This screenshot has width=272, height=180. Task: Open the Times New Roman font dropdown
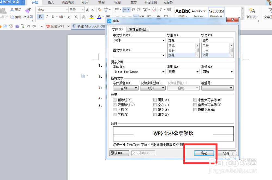tap(139, 72)
